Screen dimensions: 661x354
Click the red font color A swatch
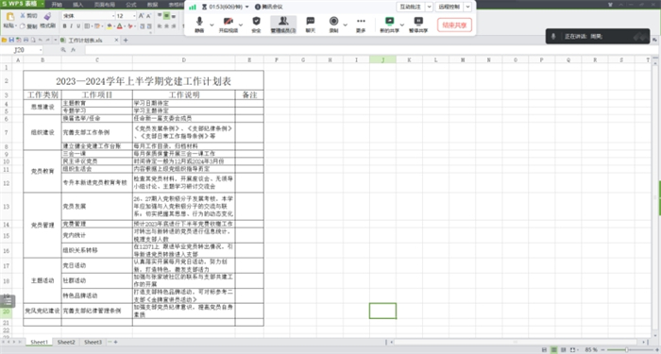point(119,26)
